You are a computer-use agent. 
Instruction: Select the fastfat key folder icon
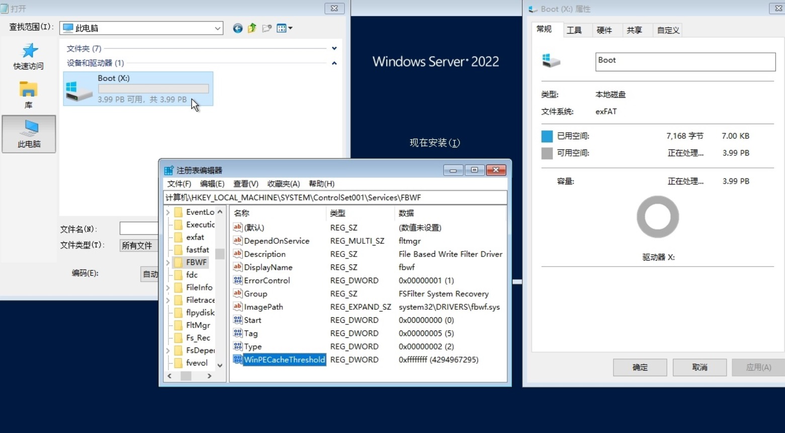click(178, 249)
